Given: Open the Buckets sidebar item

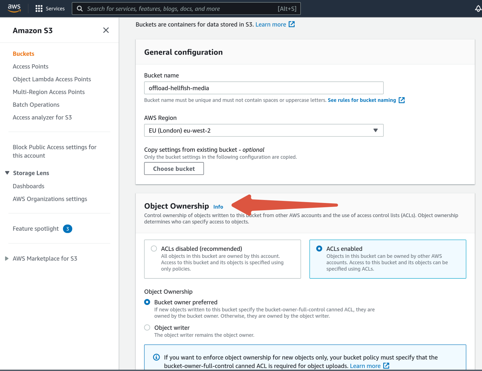Looking at the screenshot, I should point(23,53).
